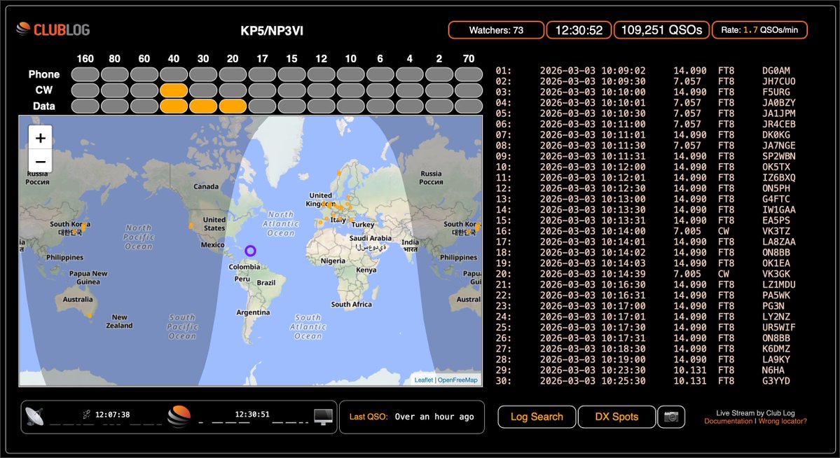
Task: Click the Last QSO: Over an hour ago box
Action: 411,417
